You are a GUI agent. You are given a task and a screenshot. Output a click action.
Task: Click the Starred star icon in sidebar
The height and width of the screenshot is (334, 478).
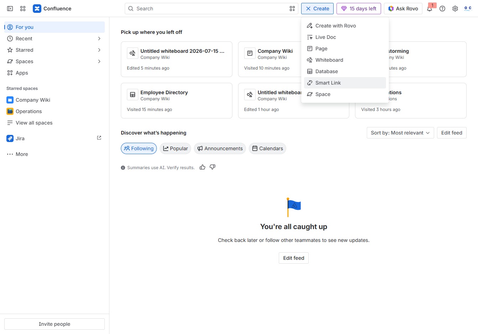[10, 50]
